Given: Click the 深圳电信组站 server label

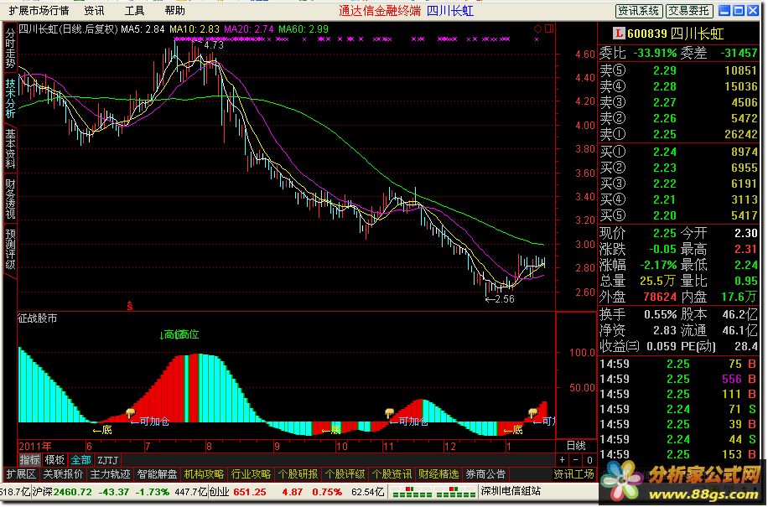Looking at the screenshot, I should coord(511,491).
